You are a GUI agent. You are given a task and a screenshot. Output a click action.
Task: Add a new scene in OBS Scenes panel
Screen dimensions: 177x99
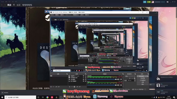51,87
